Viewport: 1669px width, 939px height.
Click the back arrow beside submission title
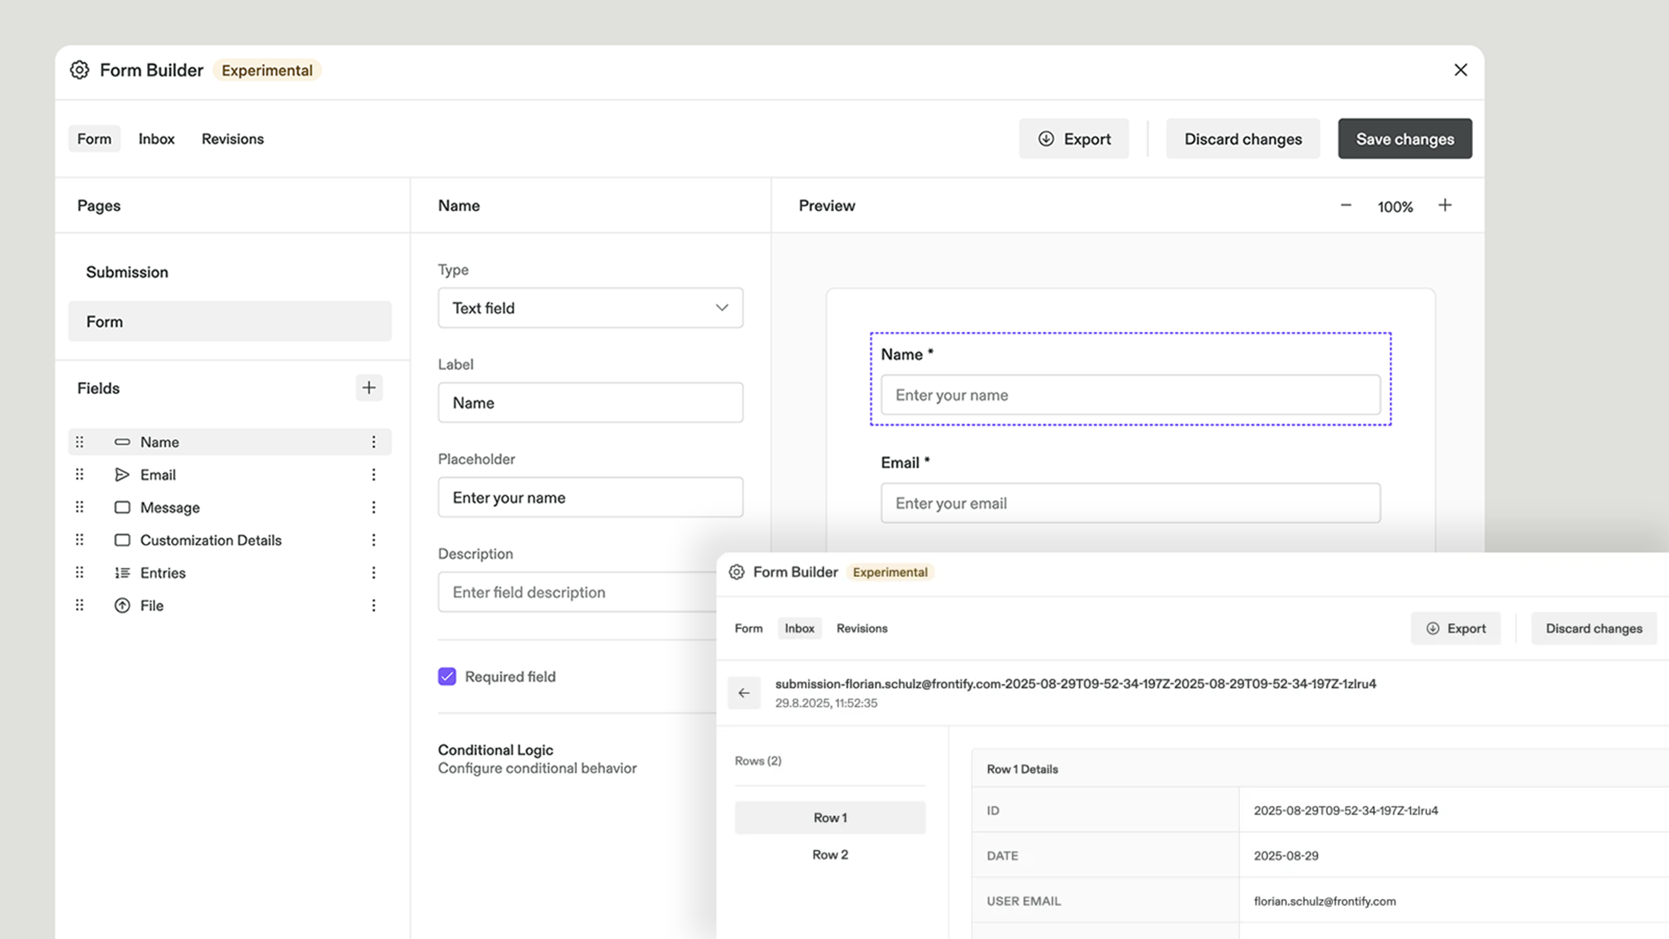tap(744, 692)
